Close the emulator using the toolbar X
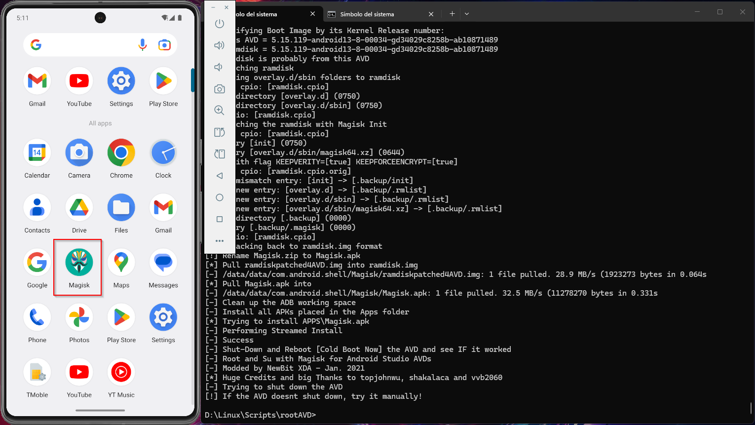755x425 pixels. click(226, 7)
